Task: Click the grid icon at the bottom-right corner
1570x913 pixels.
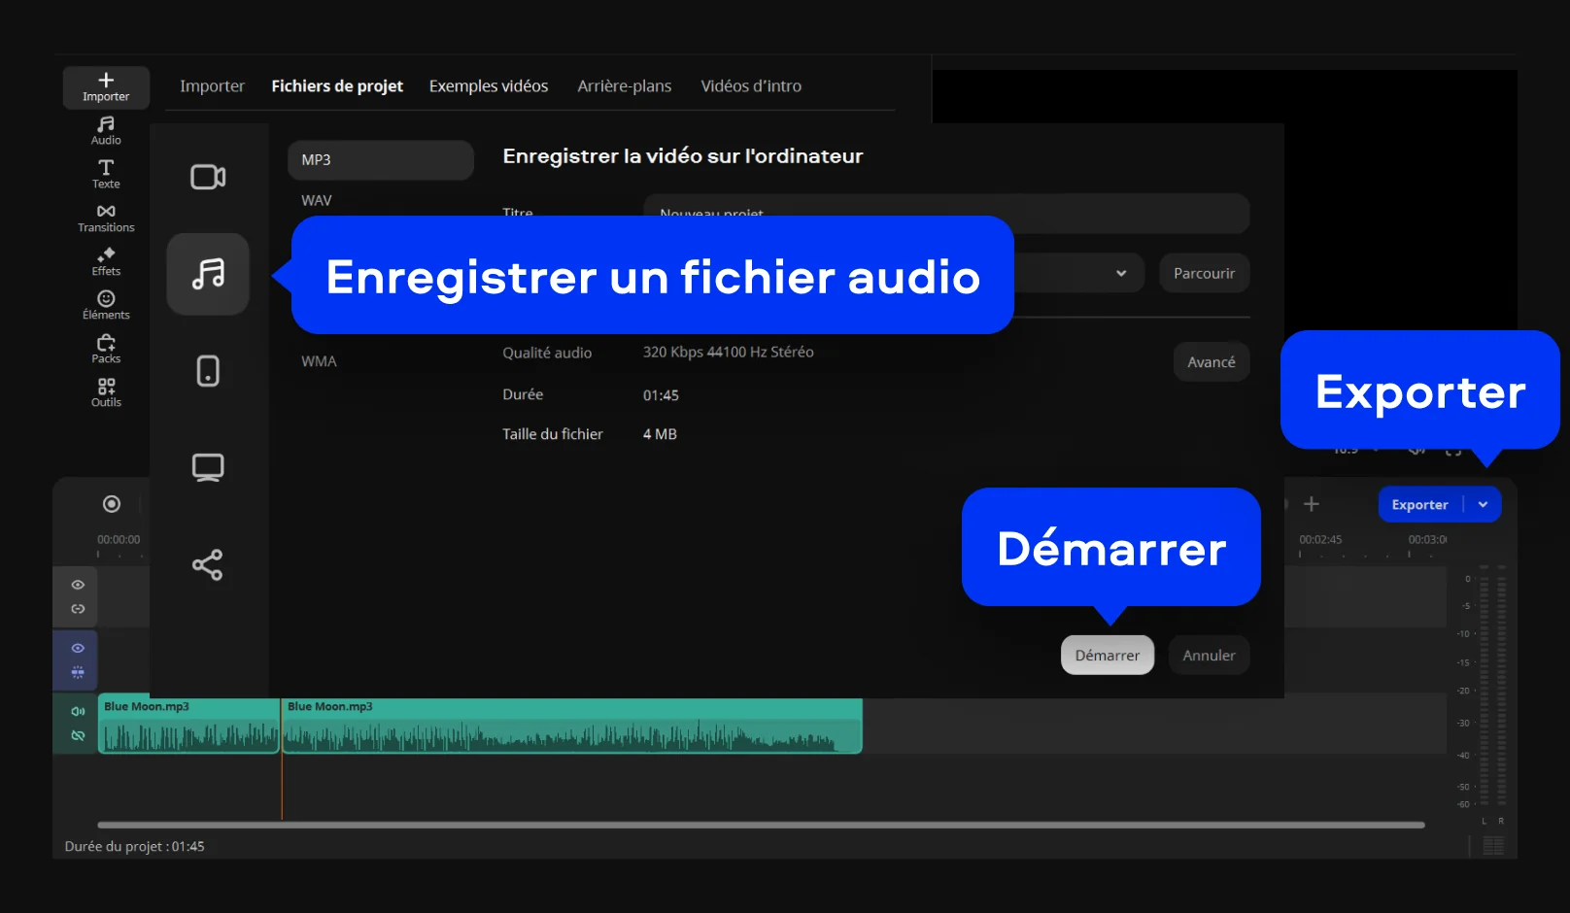Action: (1493, 846)
